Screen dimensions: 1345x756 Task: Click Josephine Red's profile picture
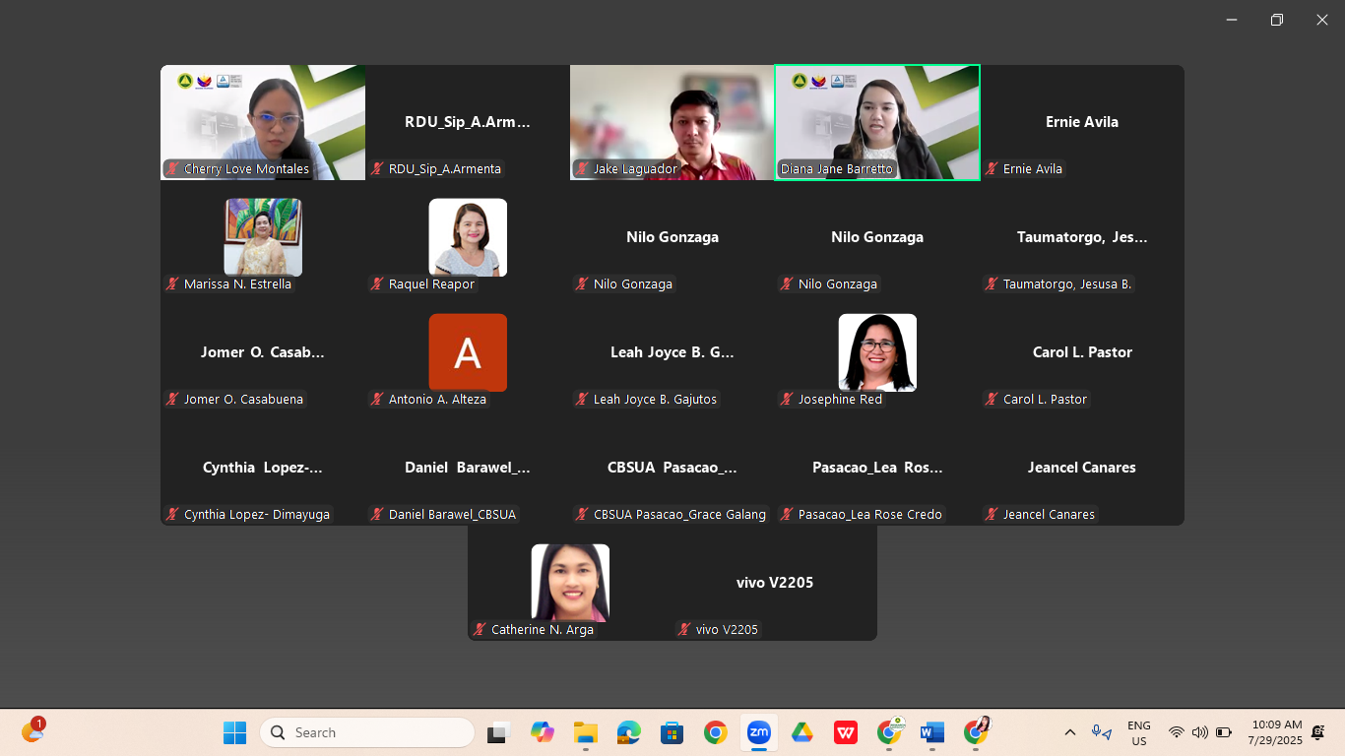pos(877,352)
